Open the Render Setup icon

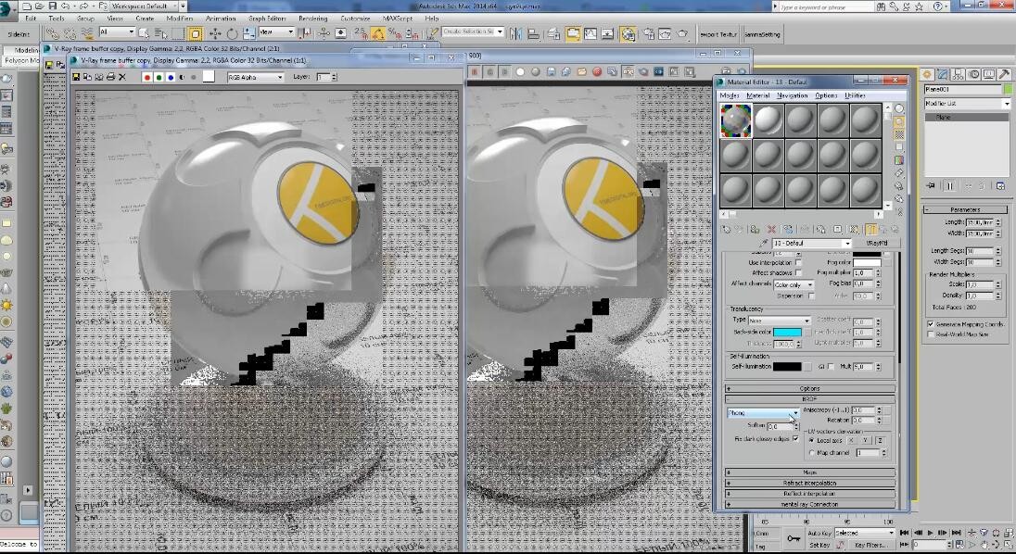point(648,34)
